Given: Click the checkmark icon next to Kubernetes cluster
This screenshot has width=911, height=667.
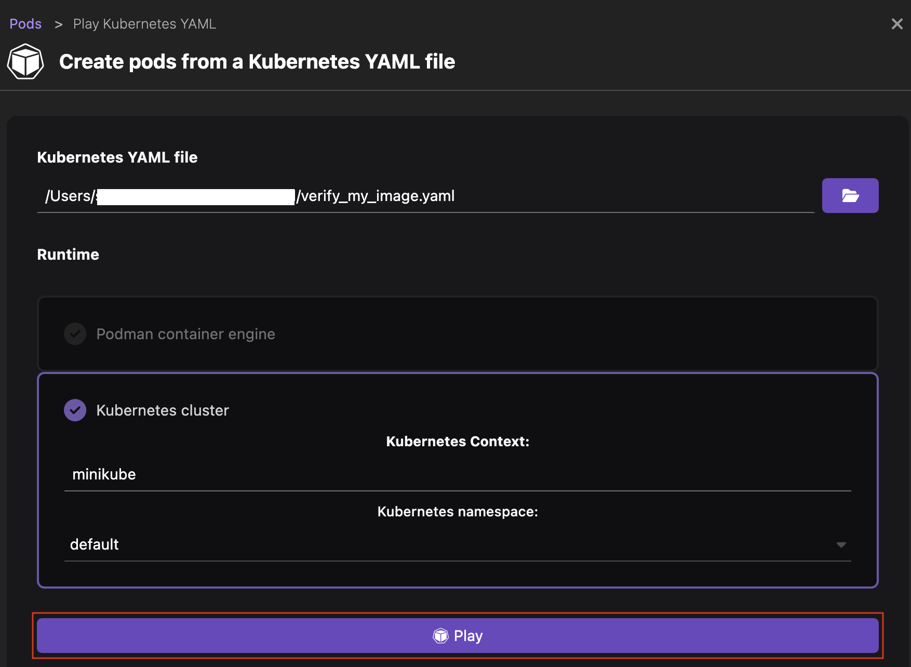Looking at the screenshot, I should click(x=75, y=410).
